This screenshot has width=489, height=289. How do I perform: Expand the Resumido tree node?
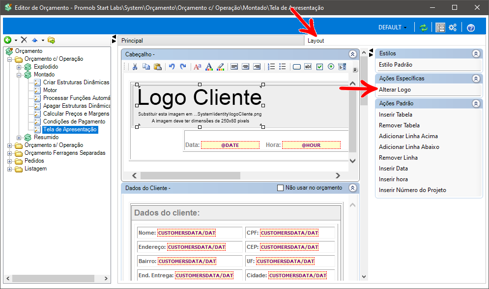(x=19, y=137)
